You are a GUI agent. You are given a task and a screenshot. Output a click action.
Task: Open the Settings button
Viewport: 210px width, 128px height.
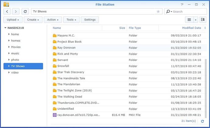[90, 20]
